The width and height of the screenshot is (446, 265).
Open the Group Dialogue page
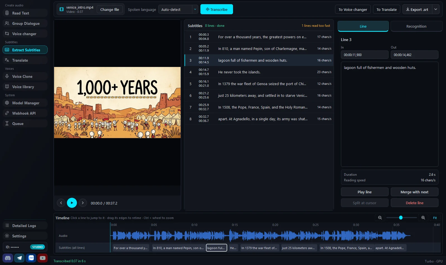(25, 23)
